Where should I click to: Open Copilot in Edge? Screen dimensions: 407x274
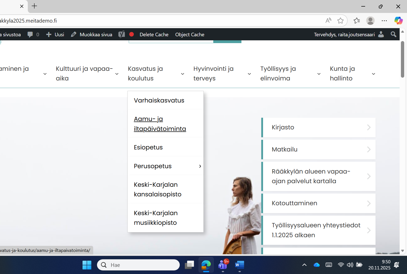(x=398, y=21)
